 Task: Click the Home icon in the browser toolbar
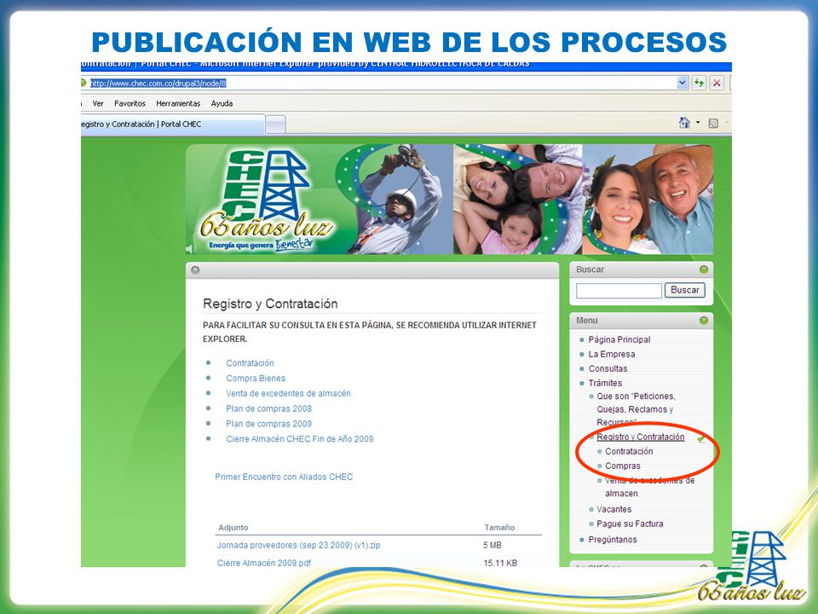[x=684, y=123]
